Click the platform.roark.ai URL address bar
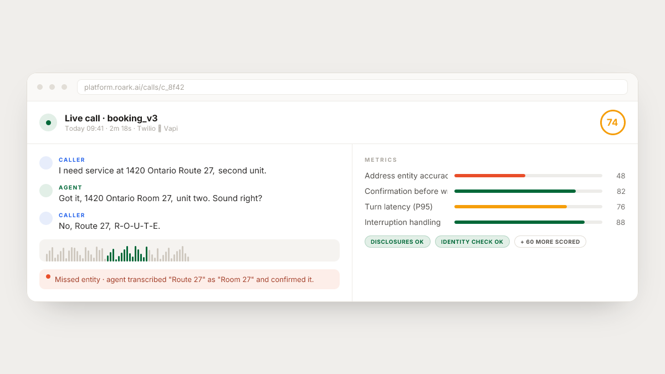 point(352,87)
